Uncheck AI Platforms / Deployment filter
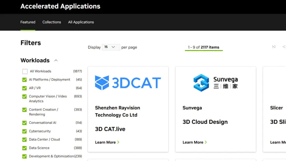Screen dimensions: 286x161 tap(25, 80)
